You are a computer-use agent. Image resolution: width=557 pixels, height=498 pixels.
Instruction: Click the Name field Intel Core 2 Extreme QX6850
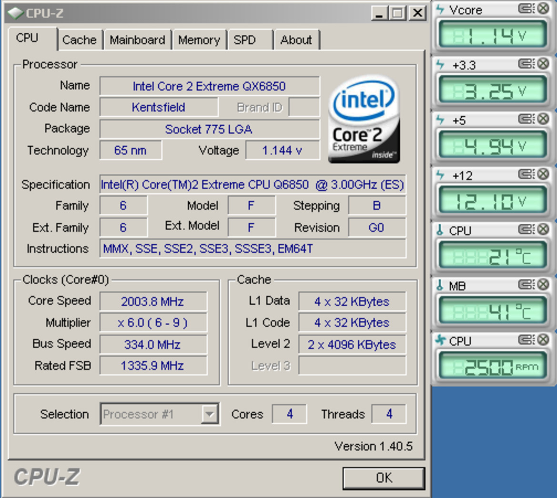pyautogui.click(x=209, y=86)
